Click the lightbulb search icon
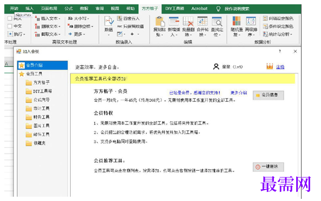 pyautogui.click(x=218, y=9)
